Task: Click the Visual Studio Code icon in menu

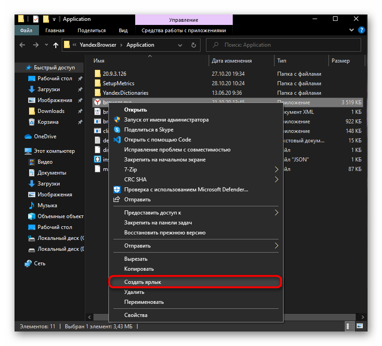Action: (117, 140)
